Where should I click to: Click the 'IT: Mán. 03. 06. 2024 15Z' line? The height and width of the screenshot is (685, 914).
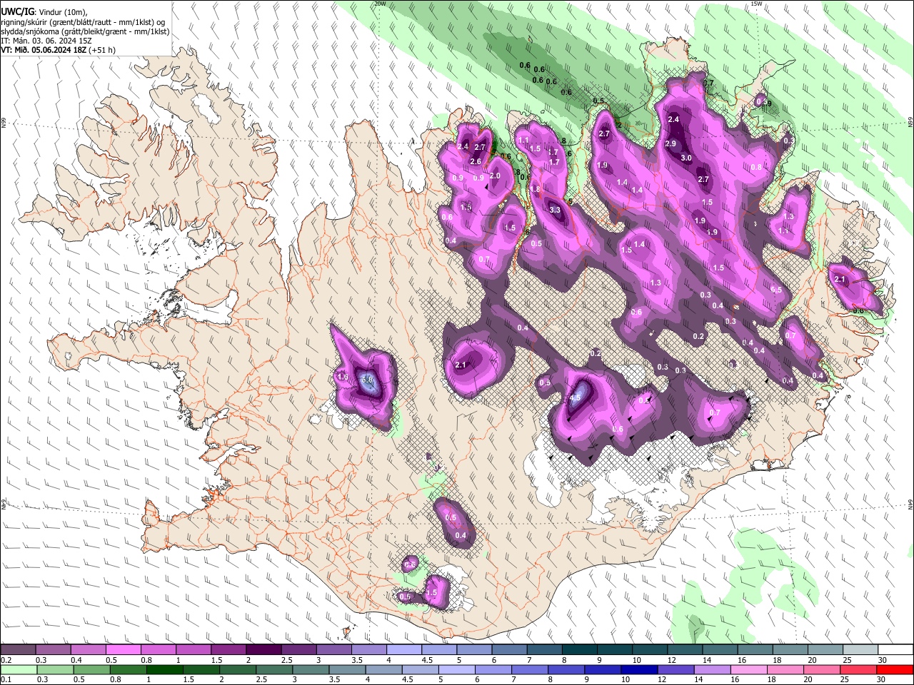[46, 41]
